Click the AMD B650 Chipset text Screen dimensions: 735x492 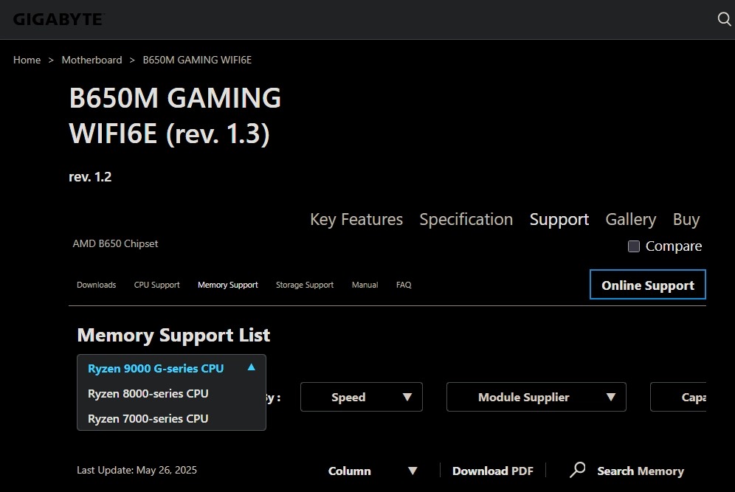[115, 243]
